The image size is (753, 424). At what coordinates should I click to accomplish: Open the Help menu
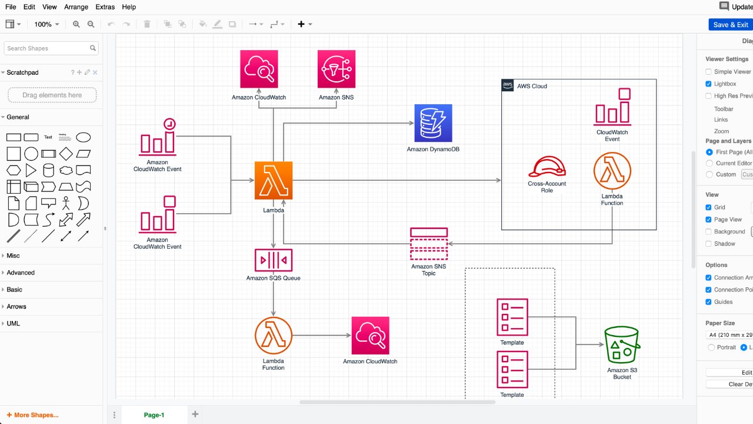point(129,7)
